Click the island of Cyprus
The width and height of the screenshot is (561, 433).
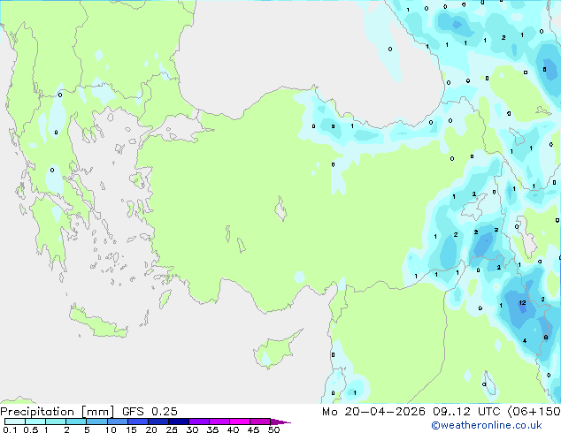click(x=275, y=350)
